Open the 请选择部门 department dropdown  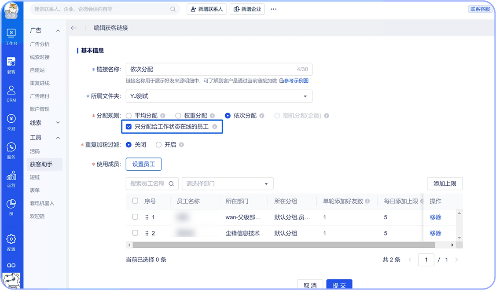[x=227, y=184]
